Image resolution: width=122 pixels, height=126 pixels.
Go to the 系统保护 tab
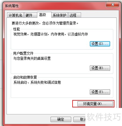pos(60,15)
